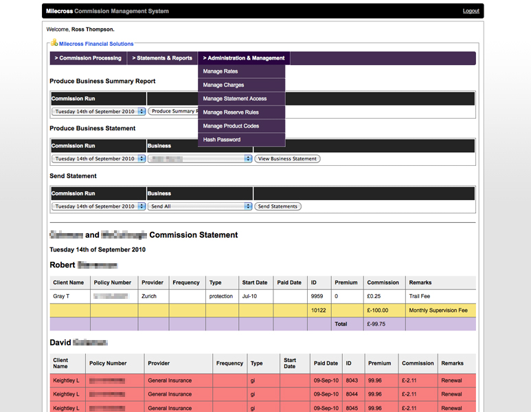
Task: Click the View Business Statement button
Action: pos(287,158)
